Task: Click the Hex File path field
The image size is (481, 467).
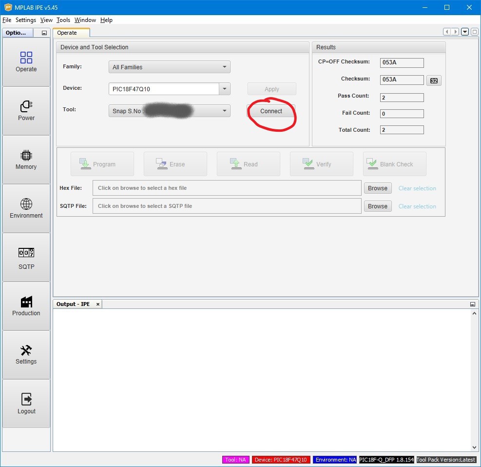Action: coord(227,188)
